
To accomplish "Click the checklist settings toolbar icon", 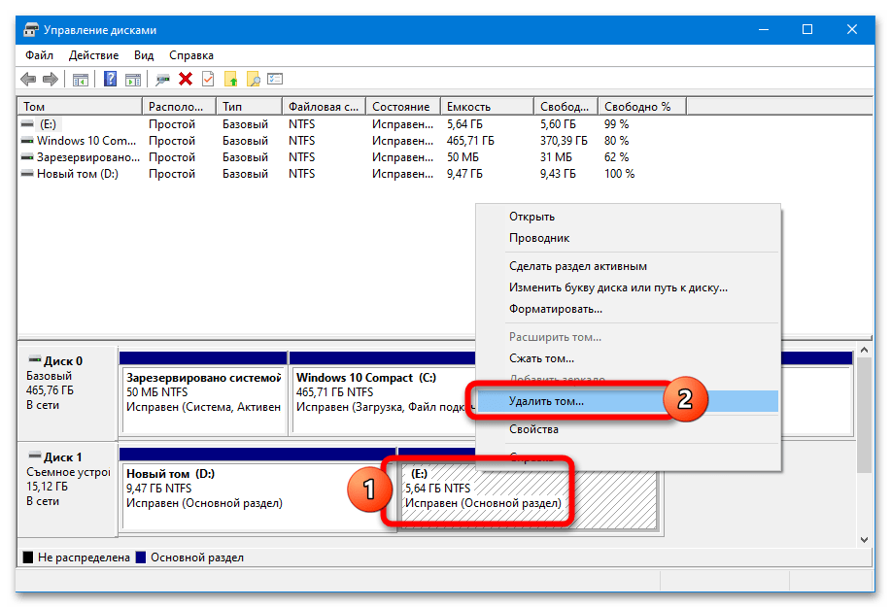I will [x=275, y=79].
